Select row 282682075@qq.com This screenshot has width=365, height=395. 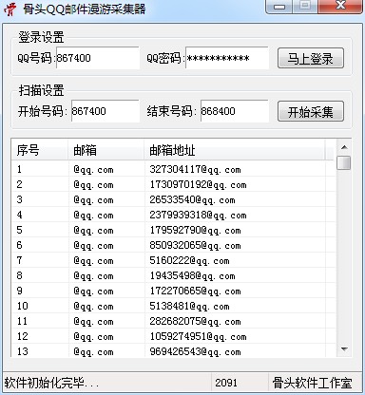coord(174,321)
